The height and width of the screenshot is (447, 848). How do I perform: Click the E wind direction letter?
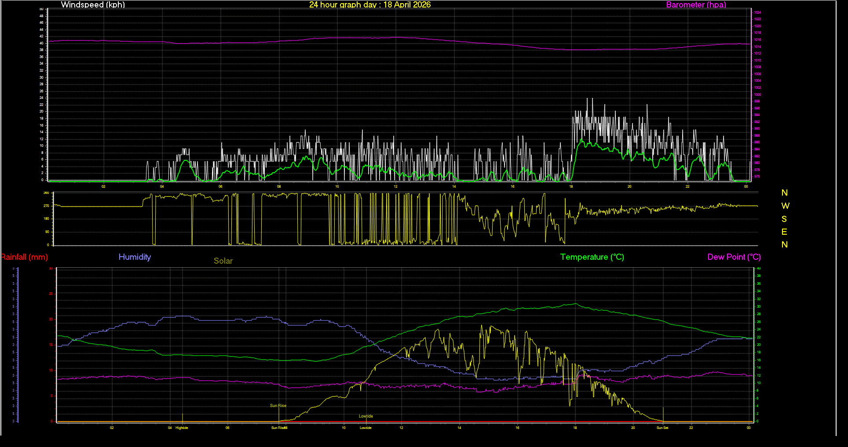784,232
